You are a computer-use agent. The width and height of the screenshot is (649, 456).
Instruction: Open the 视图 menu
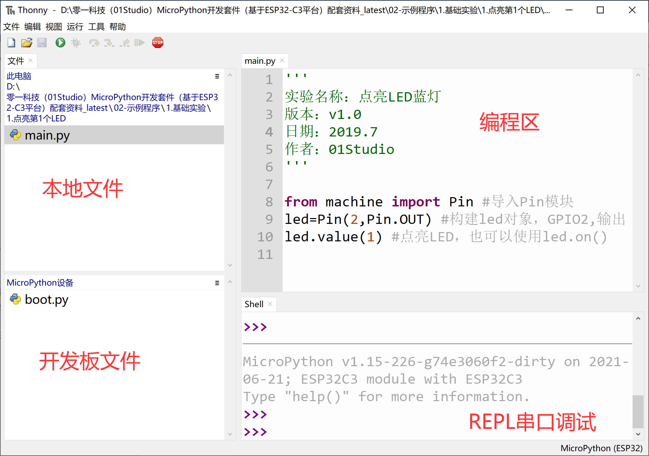tap(54, 26)
